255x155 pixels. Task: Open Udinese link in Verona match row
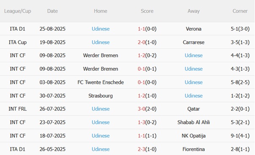click(100, 29)
